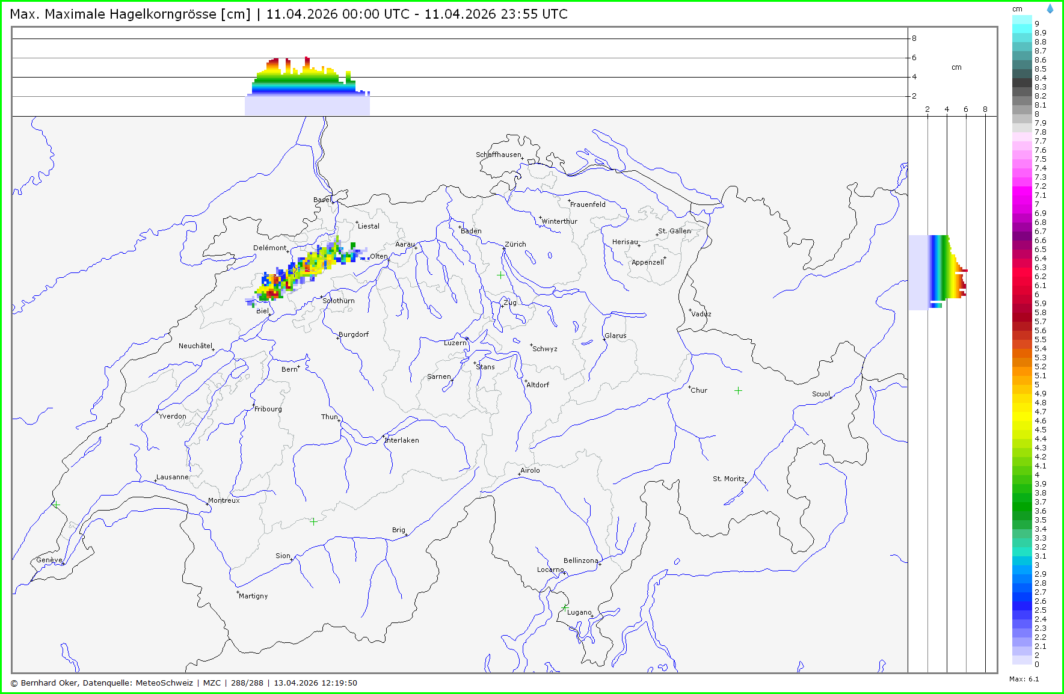Click the gray cross marker east of Chur
The image size is (1064, 694).
pos(738,390)
